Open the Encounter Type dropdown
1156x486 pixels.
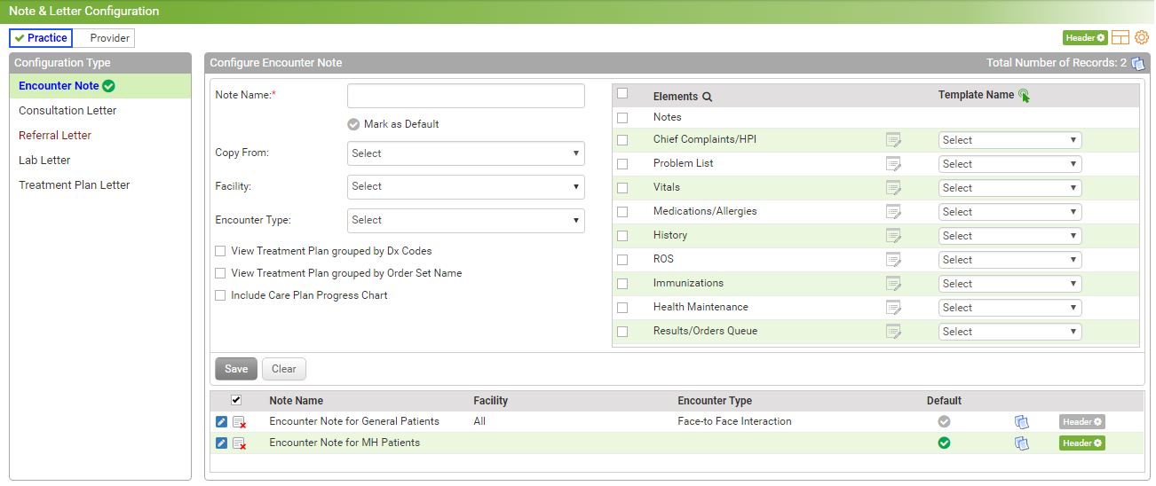(466, 220)
